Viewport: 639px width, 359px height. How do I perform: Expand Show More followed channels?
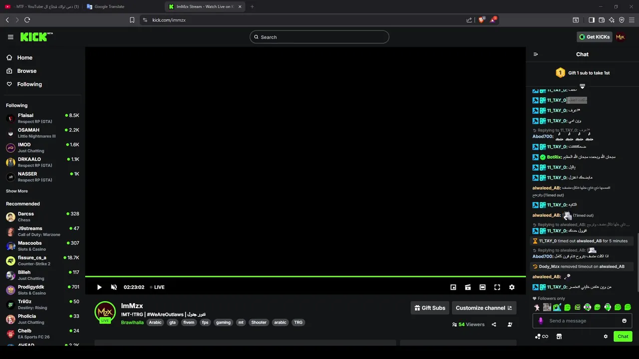click(x=17, y=191)
